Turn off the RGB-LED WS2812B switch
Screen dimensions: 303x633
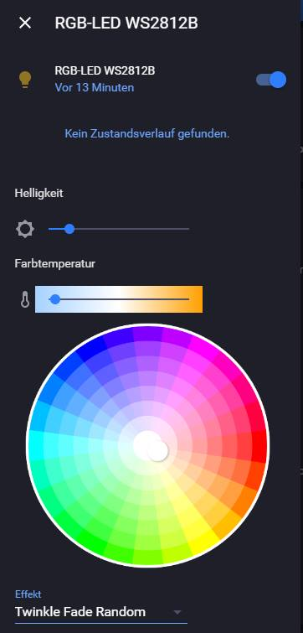[x=271, y=80]
